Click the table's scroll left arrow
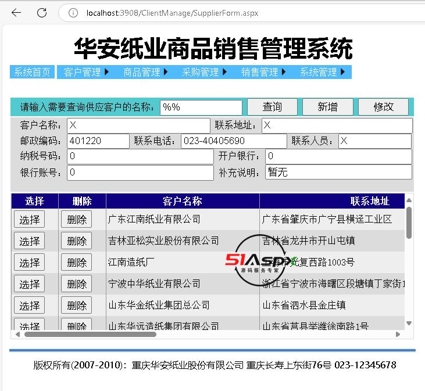The height and width of the screenshot is (391, 425). coord(17,334)
